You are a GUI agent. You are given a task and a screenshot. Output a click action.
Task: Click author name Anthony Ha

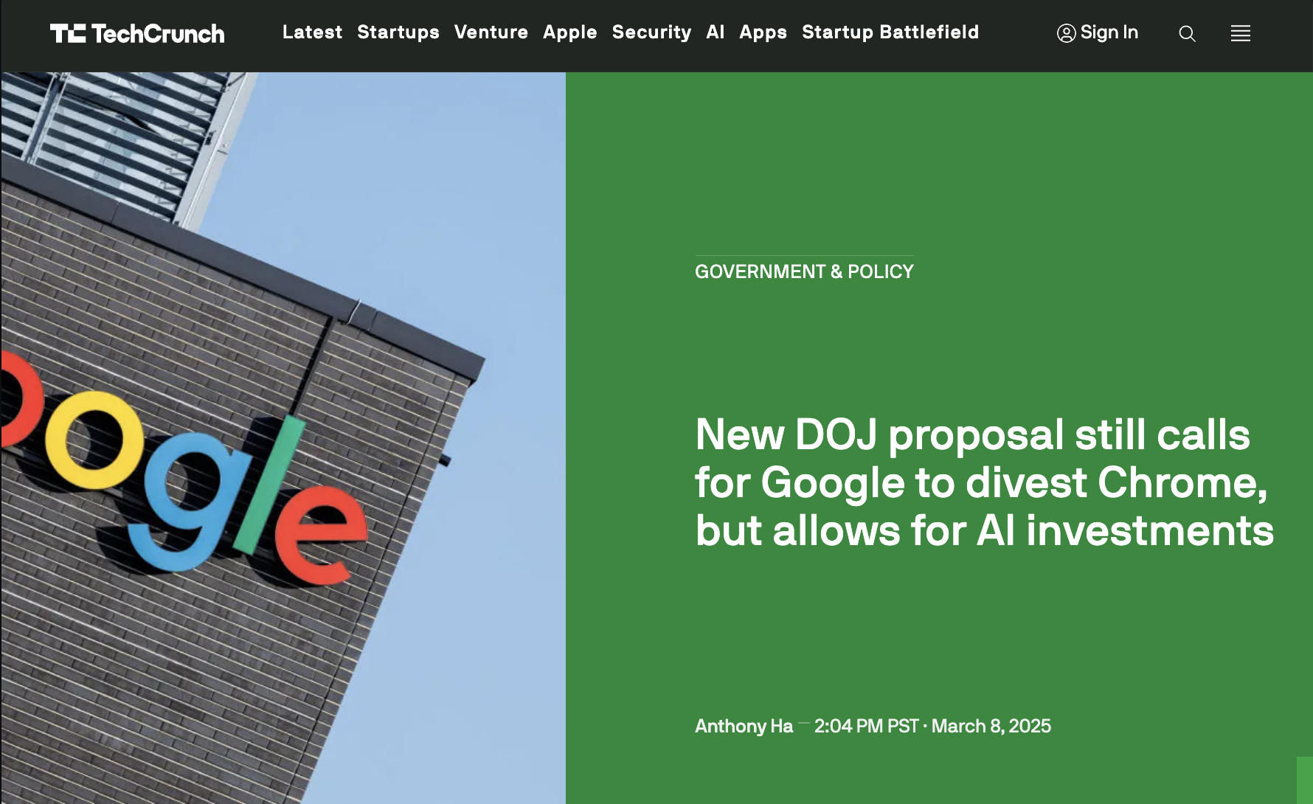coord(744,726)
